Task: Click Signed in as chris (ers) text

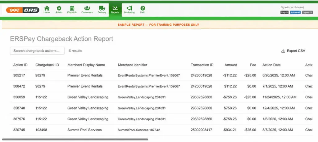Action: [292, 7]
